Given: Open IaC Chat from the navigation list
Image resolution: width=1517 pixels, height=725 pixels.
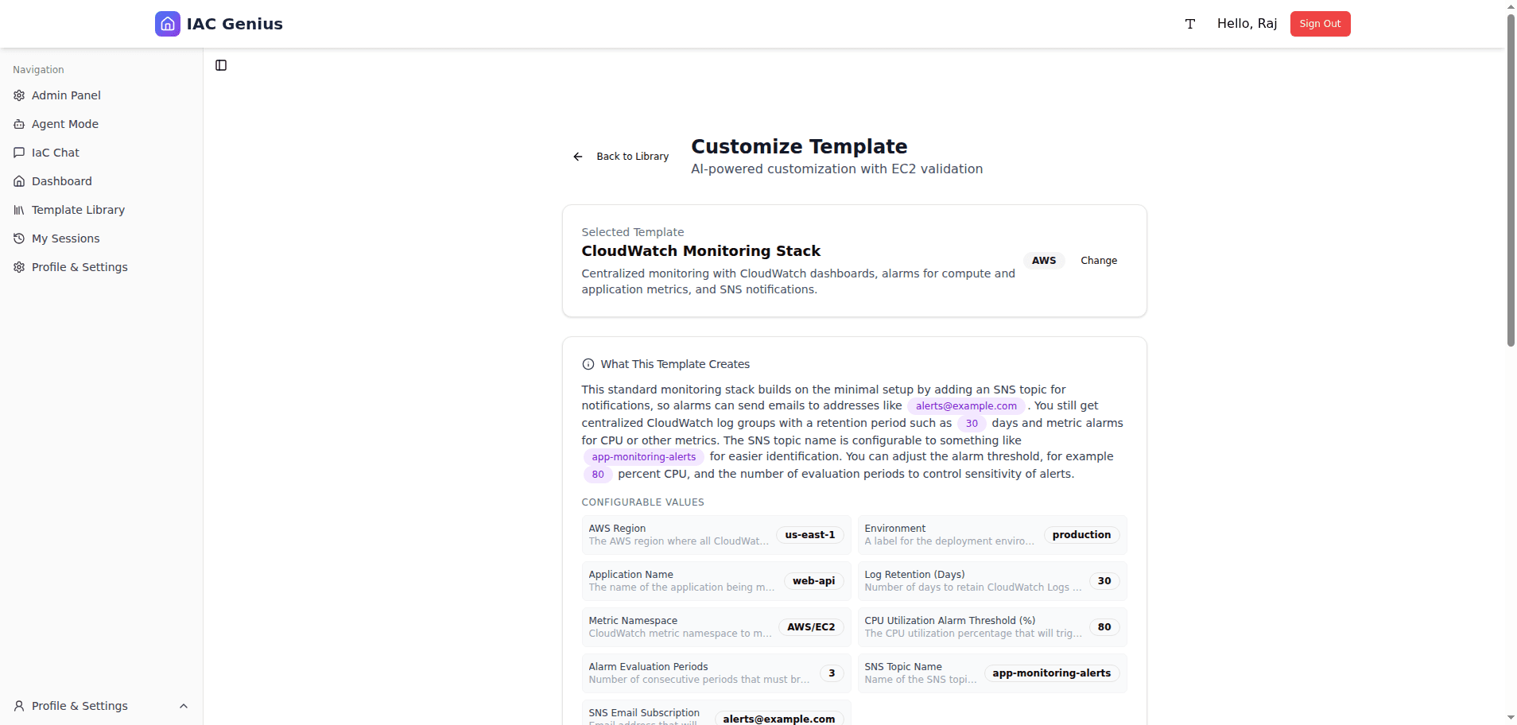Looking at the screenshot, I should (x=55, y=153).
